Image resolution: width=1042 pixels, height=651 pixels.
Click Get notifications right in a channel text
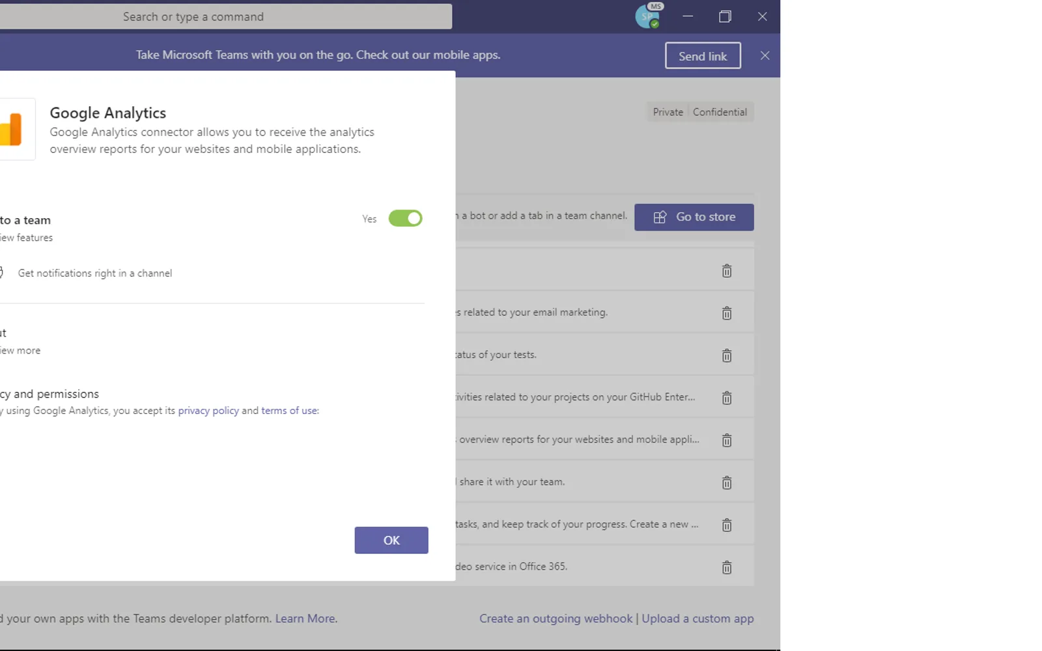(x=95, y=273)
